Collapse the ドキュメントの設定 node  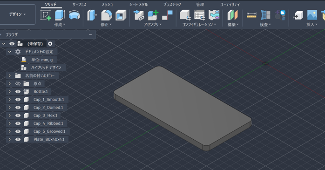[x=9, y=52]
